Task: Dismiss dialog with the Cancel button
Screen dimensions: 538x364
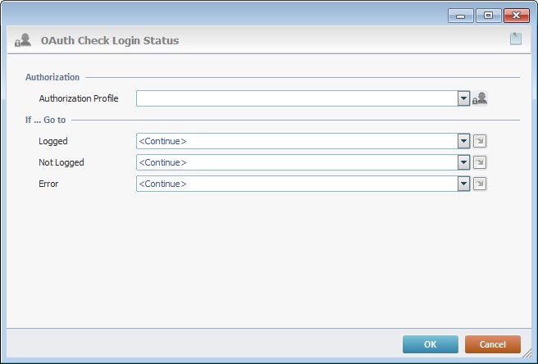Action: pyautogui.click(x=493, y=344)
